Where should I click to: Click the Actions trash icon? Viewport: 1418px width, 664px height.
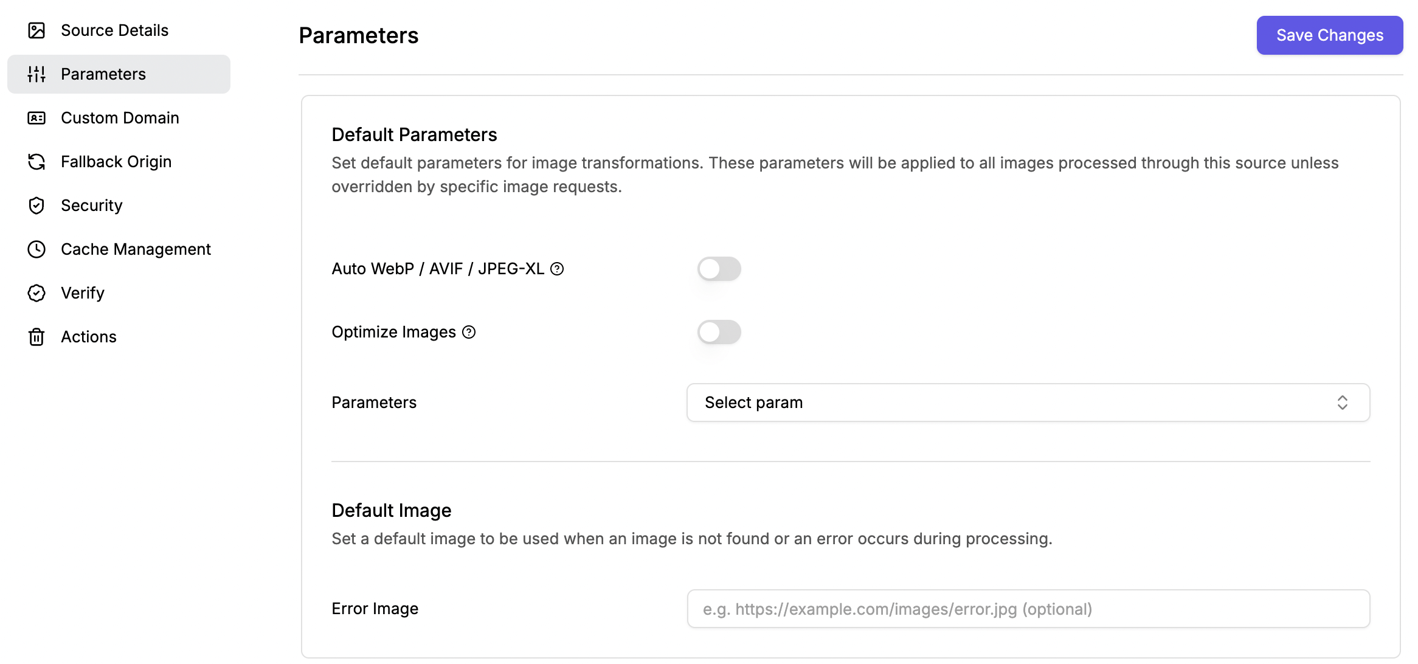[36, 337]
